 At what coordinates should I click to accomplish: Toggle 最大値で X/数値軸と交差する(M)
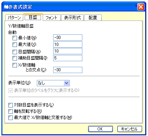point(10,118)
